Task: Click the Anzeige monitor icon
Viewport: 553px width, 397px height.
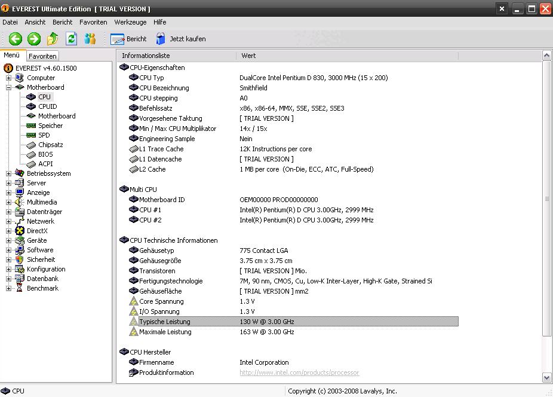Action: (x=20, y=193)
